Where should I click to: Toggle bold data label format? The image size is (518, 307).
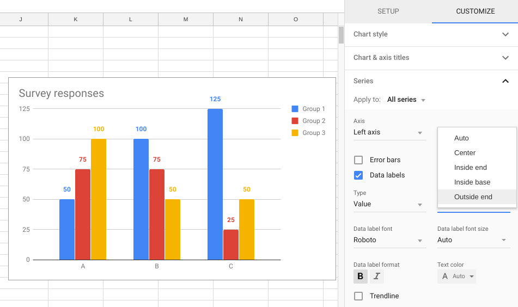[x=361, y=277]
